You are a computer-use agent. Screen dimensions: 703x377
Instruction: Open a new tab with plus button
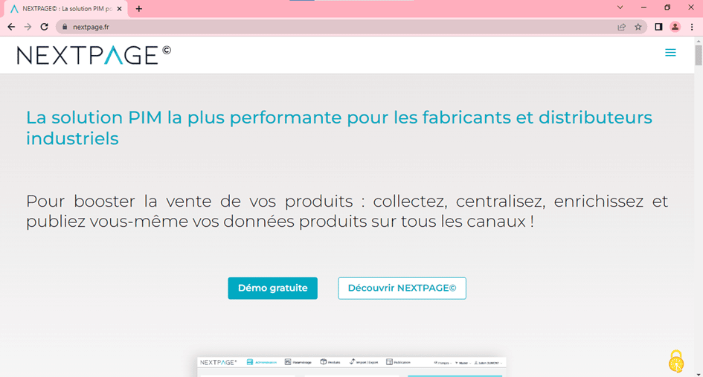[x=138, y=9]
